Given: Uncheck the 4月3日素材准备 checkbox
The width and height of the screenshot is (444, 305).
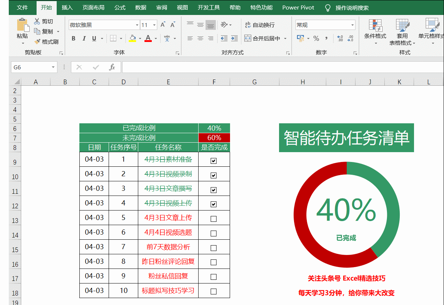Looking at the screenshot, I should click(214, 161).
